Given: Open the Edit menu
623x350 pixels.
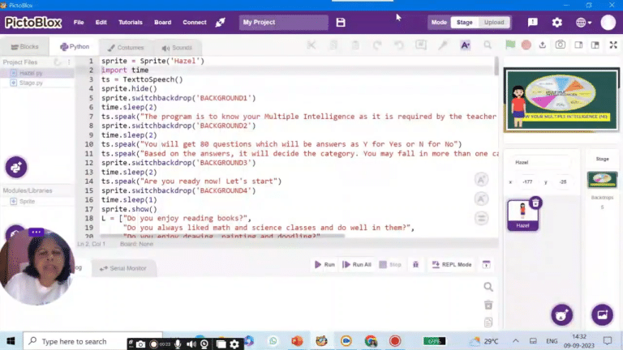Looking at the screenshot, I should 101,22.
